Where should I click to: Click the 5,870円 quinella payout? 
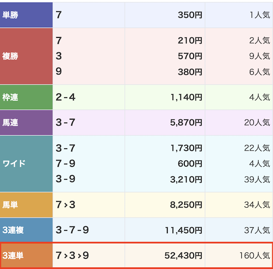point(186,123)
